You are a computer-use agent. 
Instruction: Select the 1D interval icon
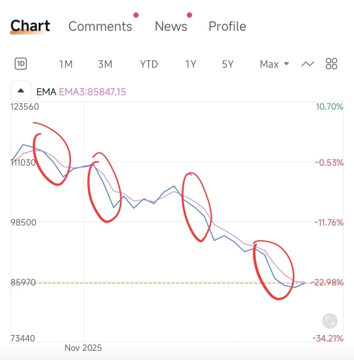[x=21, y=64]
